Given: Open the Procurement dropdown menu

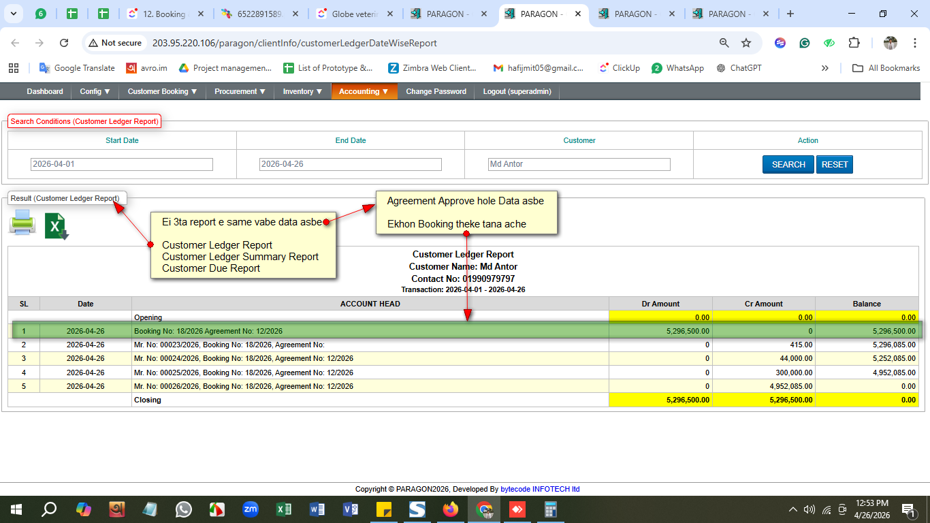Looking at the screenshot, I should click(x=240, y=91).
